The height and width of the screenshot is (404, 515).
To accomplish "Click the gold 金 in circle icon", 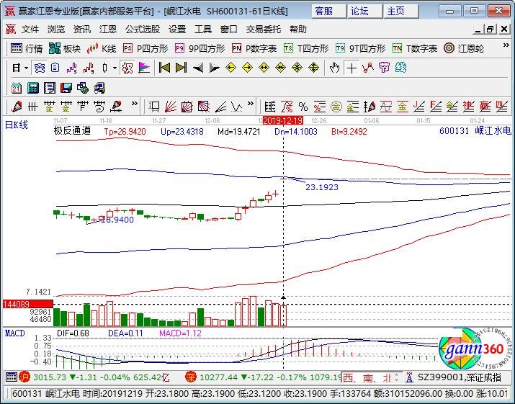I will (336, 107).
